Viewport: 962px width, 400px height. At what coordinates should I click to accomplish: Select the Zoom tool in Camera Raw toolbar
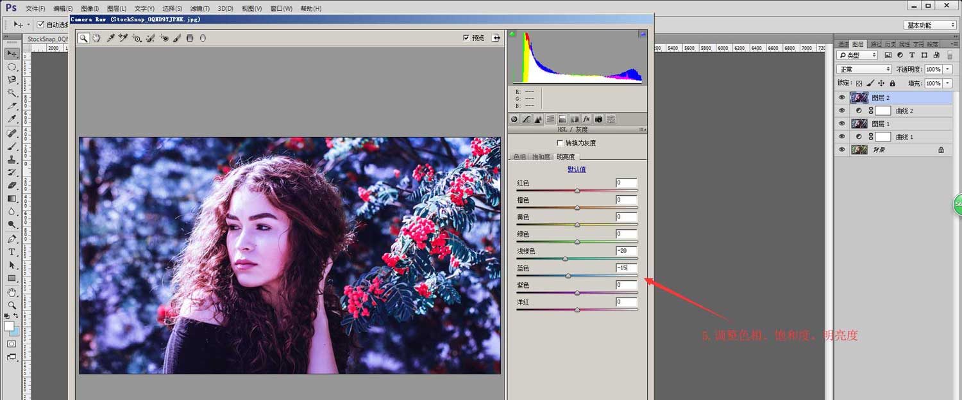click(83, 38)
